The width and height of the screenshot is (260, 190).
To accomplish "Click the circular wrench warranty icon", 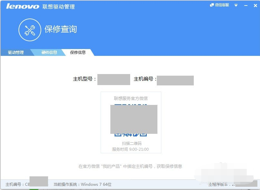I will 30,30.
